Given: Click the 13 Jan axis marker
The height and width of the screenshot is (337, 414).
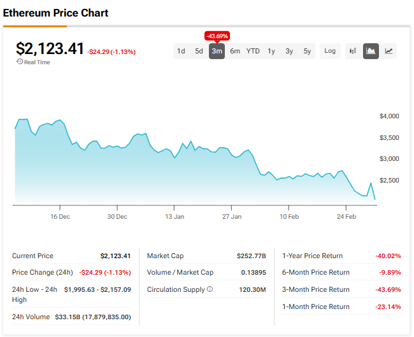Looking at the screenshot, I should click(x=175, y=216).
